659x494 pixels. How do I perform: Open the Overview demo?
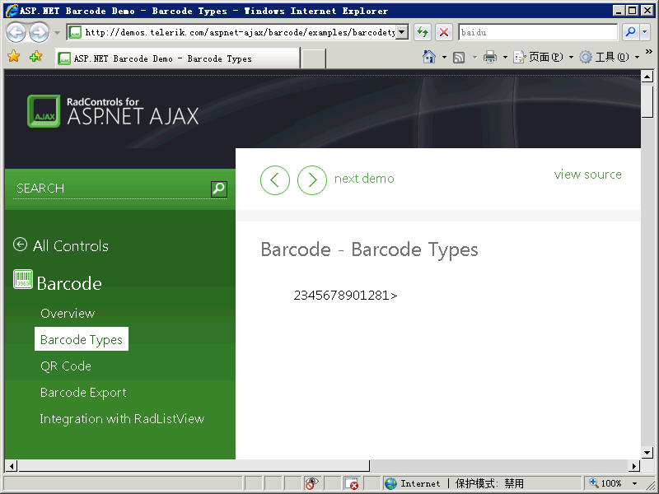68,314
